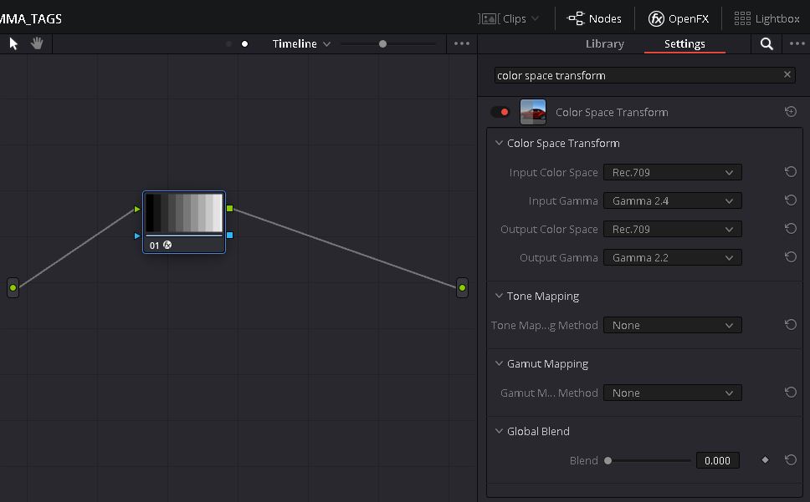Select the hand pan tool
The height and width of the screenshot is (502, 810).
point(37,43)
